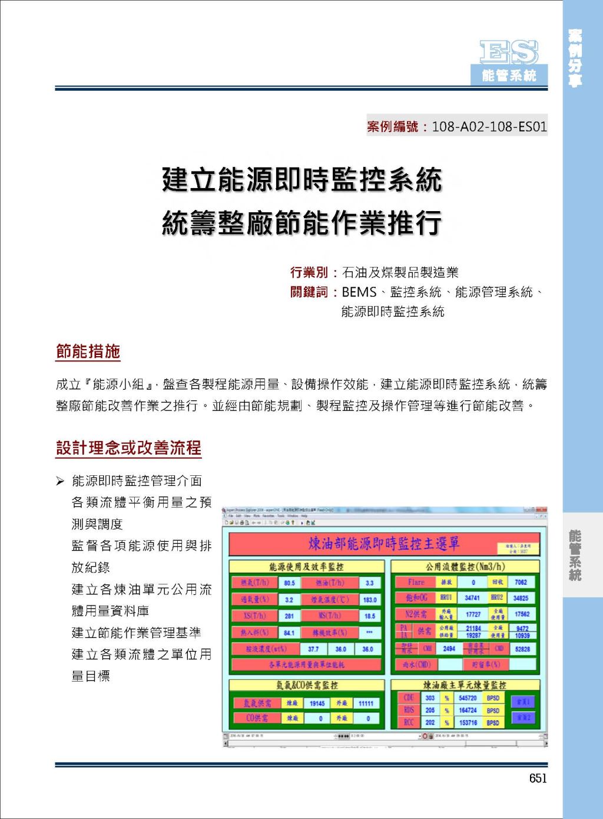Click the XS(T/h) red button

(x=255, y=616)
